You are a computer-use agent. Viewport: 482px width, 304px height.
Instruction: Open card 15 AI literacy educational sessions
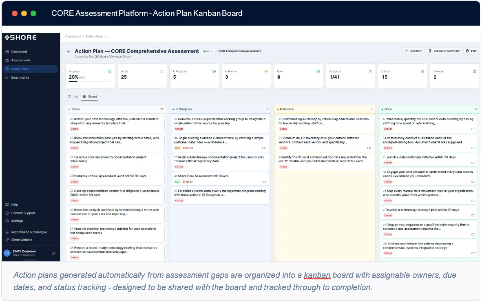point(325,124)
